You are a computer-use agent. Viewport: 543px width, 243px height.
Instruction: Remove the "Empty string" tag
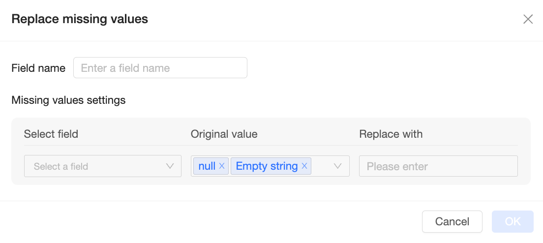coord(304,166)
